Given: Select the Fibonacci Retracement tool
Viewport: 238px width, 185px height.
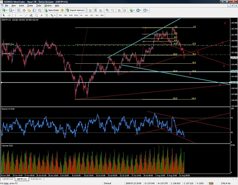Looking at the screenshot, I should 36,15.
